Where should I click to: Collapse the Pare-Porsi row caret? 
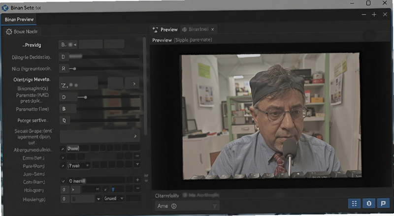pos(63,166)
